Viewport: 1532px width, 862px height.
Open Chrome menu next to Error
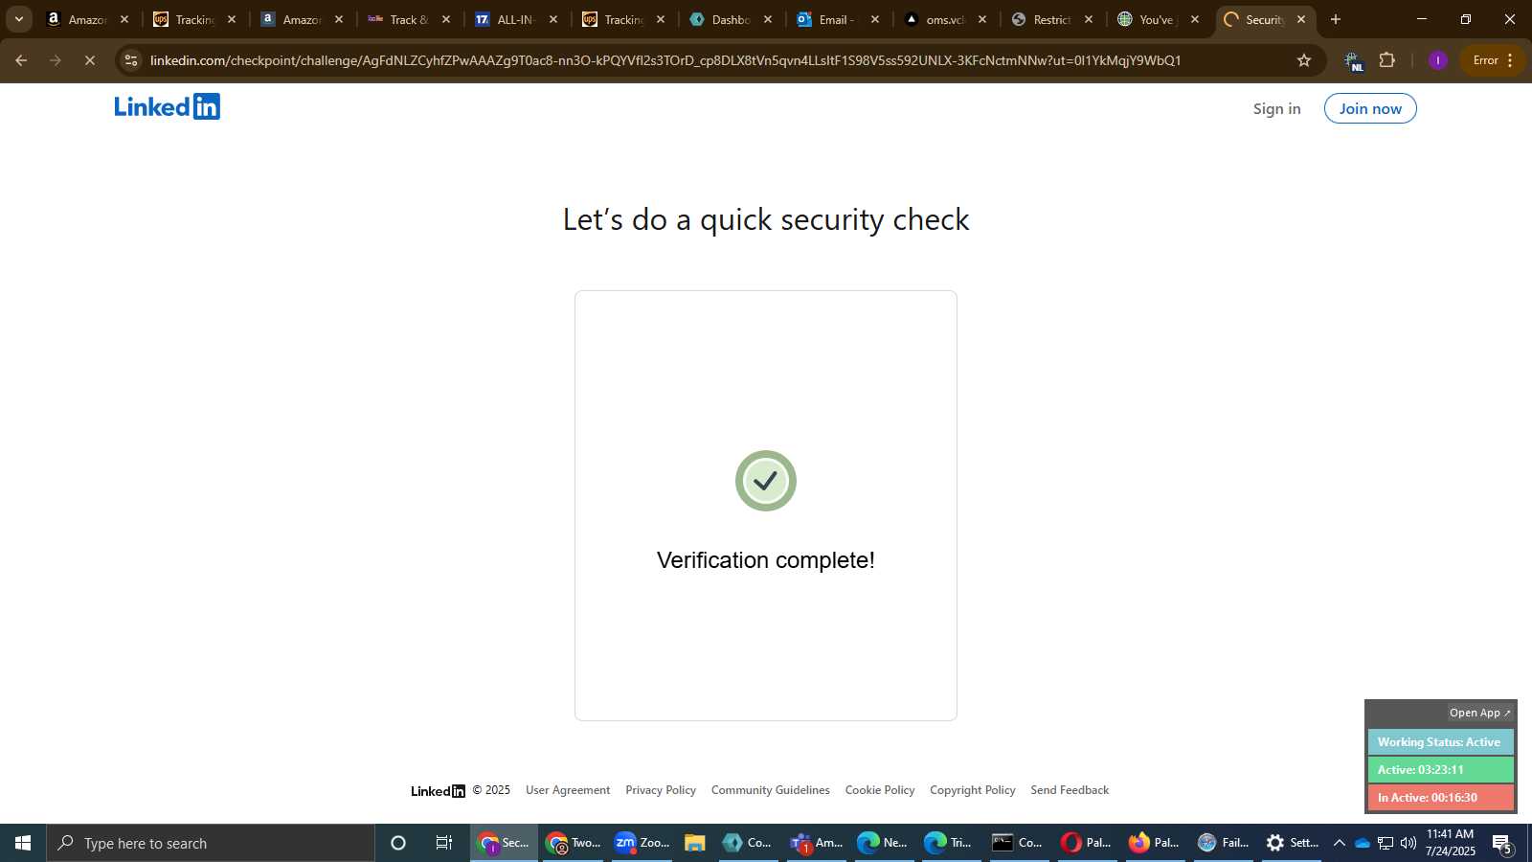point(1510,60)
